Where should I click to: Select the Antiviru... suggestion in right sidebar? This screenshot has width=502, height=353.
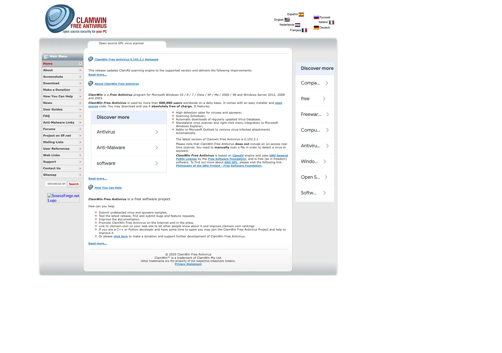[315, 146]
